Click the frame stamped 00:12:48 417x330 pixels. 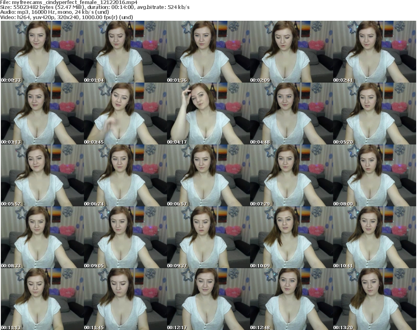pos(292,299)
